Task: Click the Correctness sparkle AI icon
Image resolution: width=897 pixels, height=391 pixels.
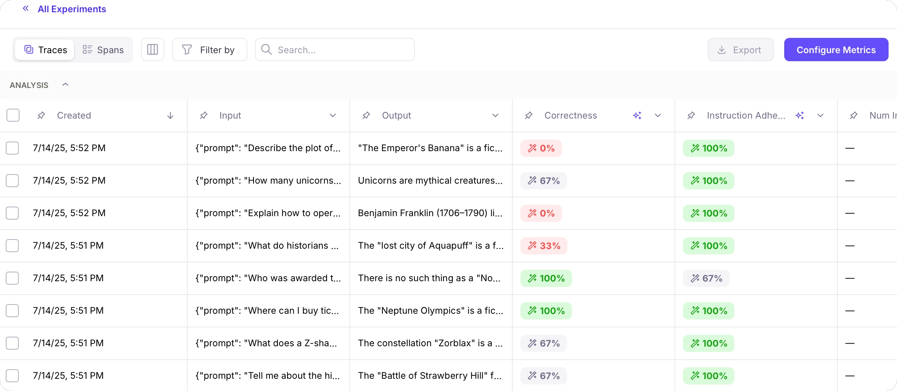Action: click(x=637, y=115)
